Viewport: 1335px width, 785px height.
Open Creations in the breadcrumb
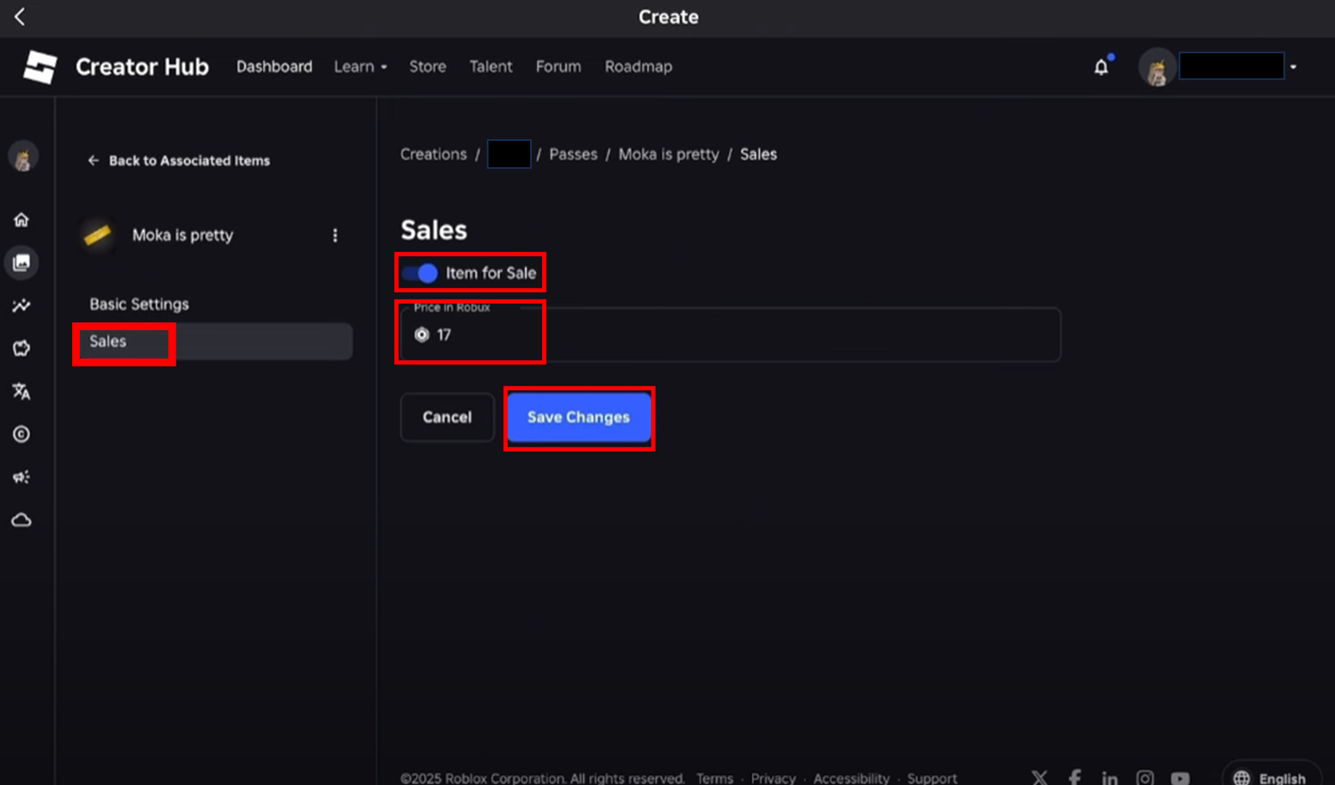433,154
